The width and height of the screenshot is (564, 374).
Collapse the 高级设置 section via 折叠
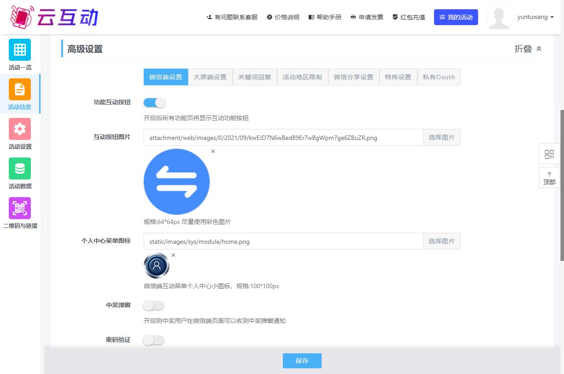pos(528,49)
